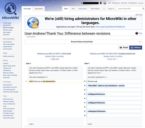Open the notices tray icon
Viewport: 145px width, 128px height.
[x=105, y=3]
